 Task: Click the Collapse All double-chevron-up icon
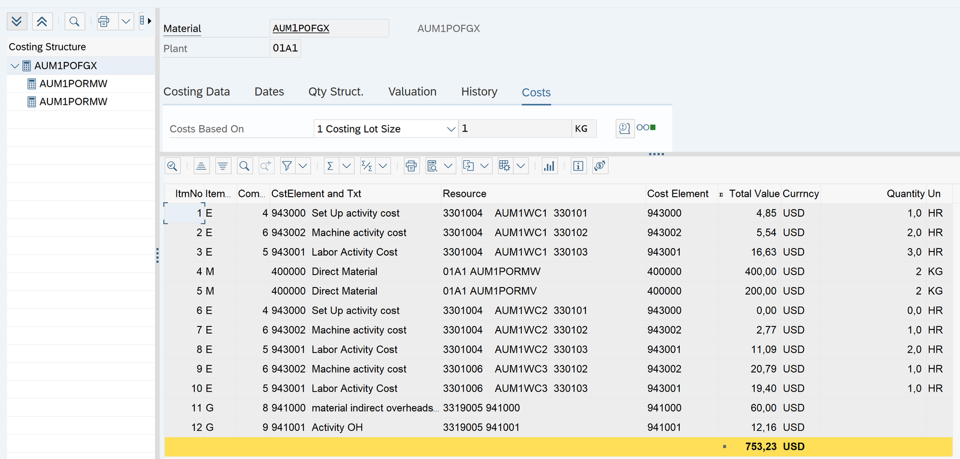(x=42, y=22)
